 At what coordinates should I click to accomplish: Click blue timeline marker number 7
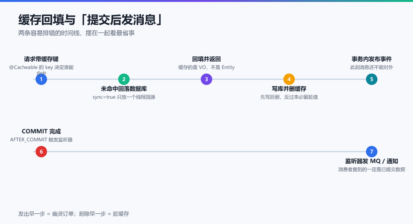372,152
